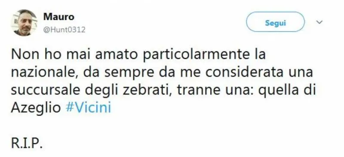The image size is (344, 157).
Task: Open the #Vicini hashtag link
Action: [x=89, y=108]
